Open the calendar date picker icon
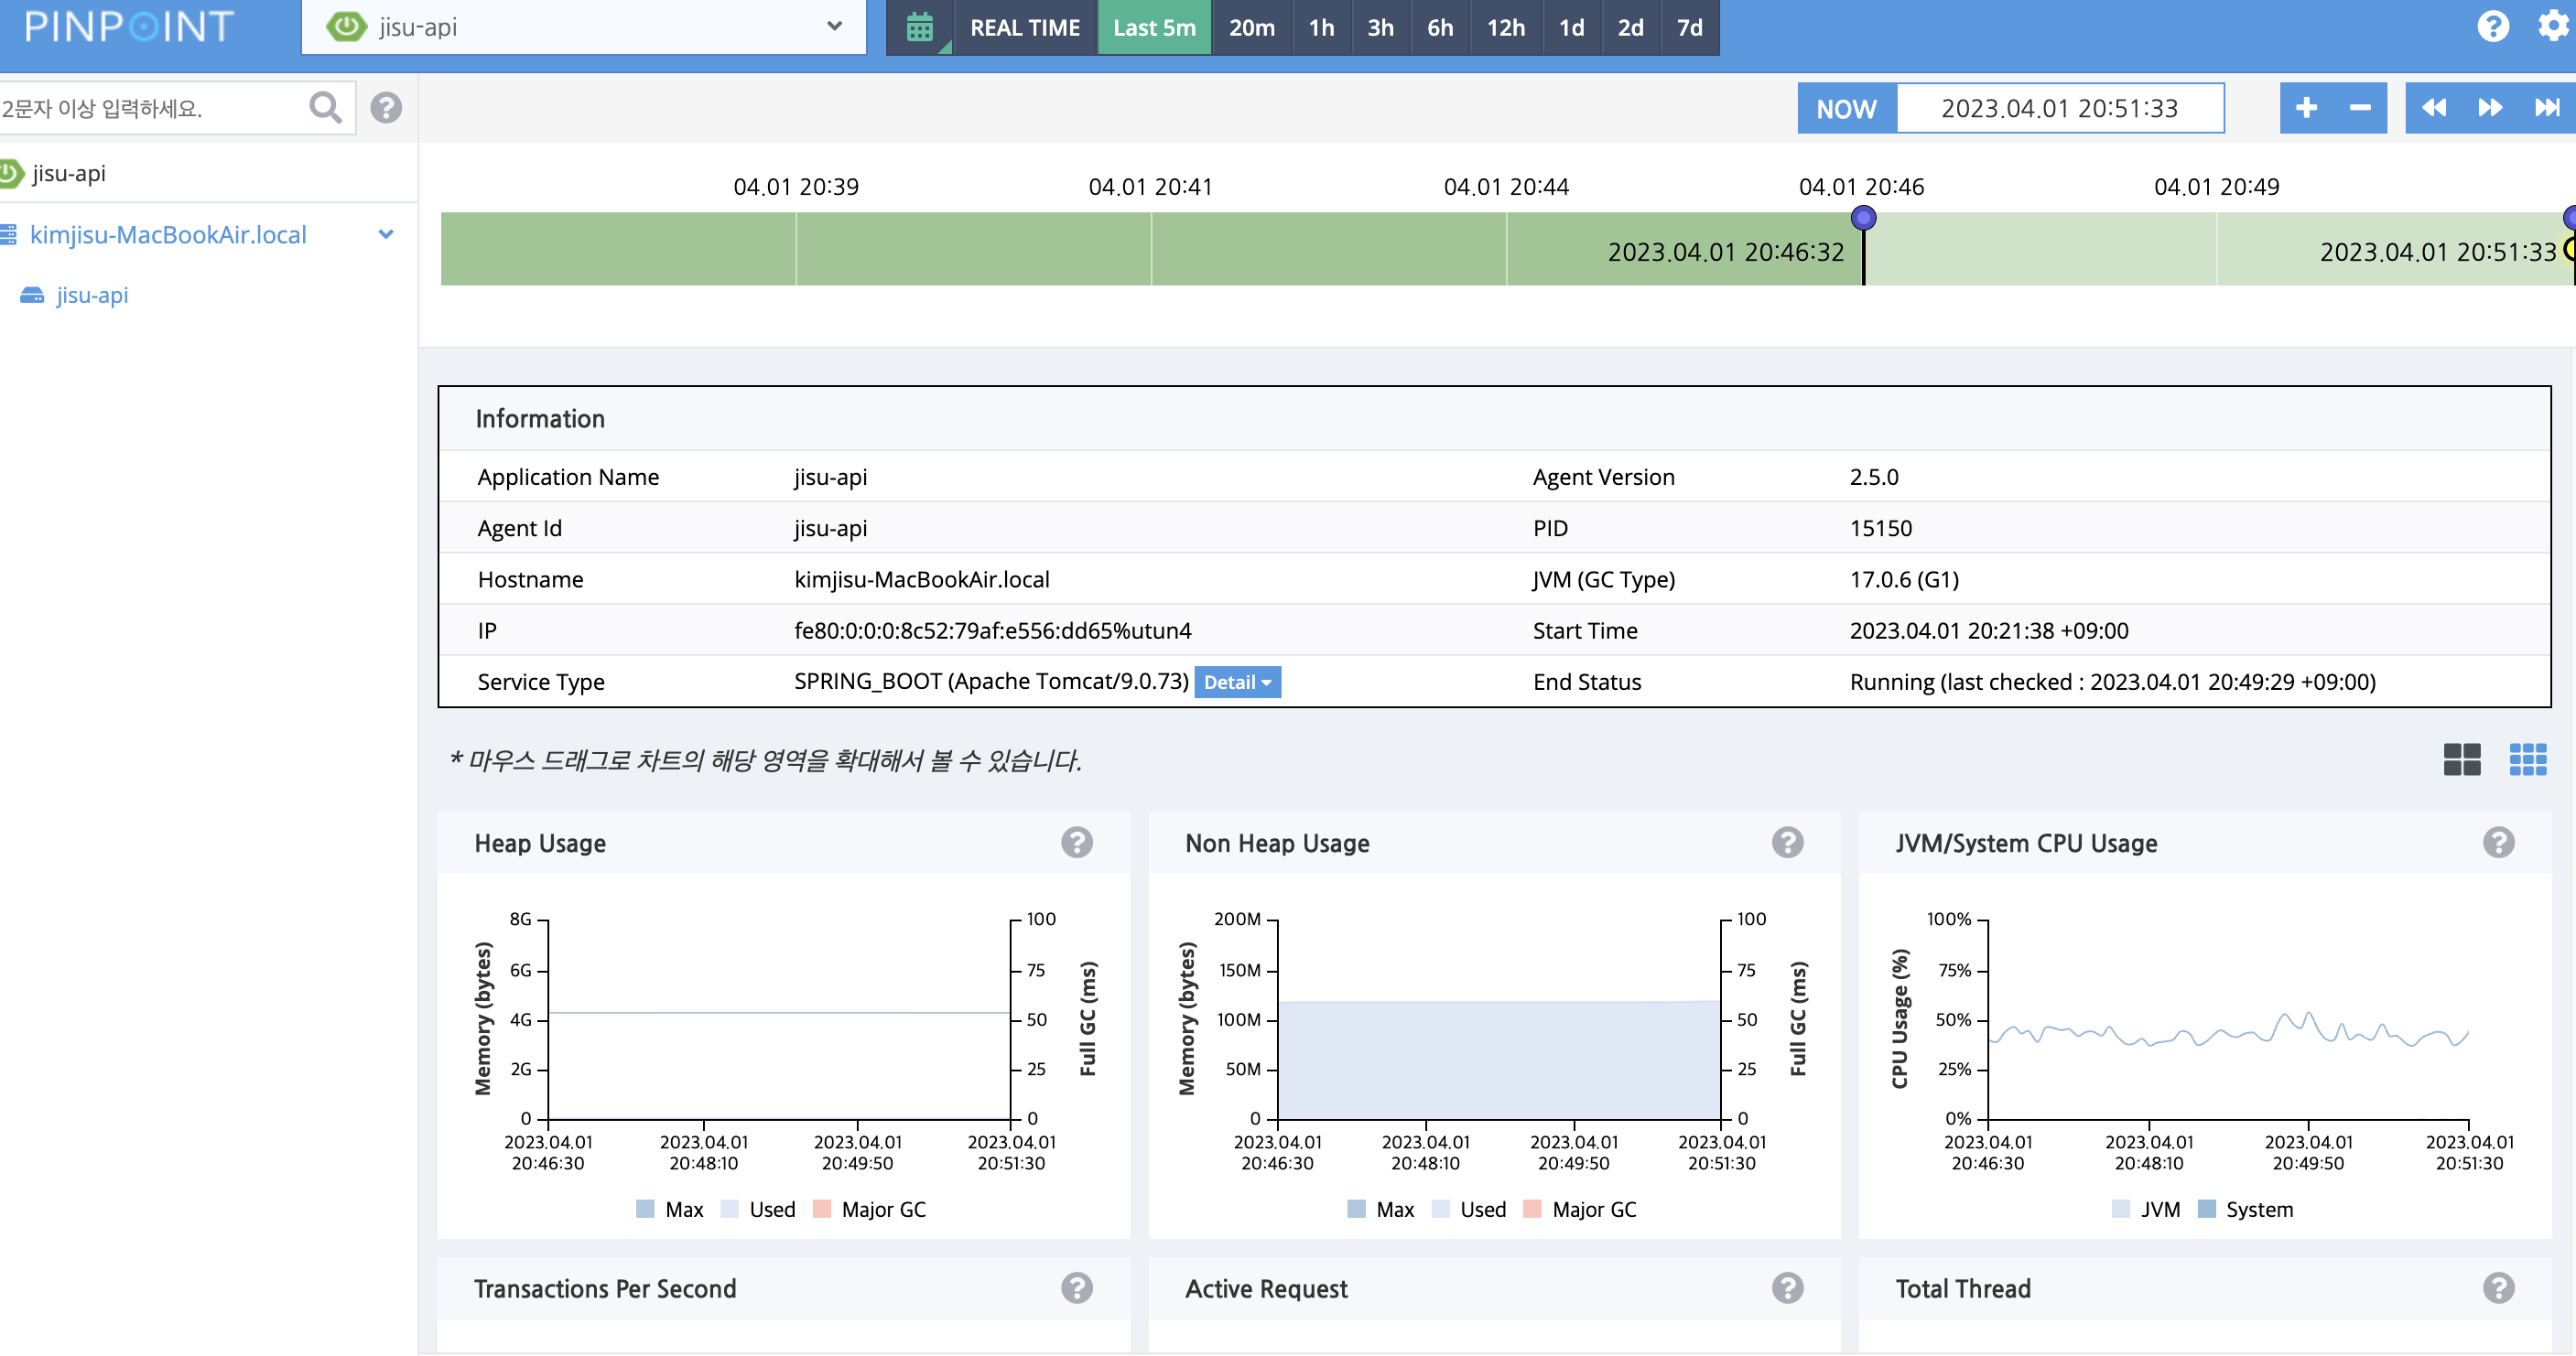 919,27
